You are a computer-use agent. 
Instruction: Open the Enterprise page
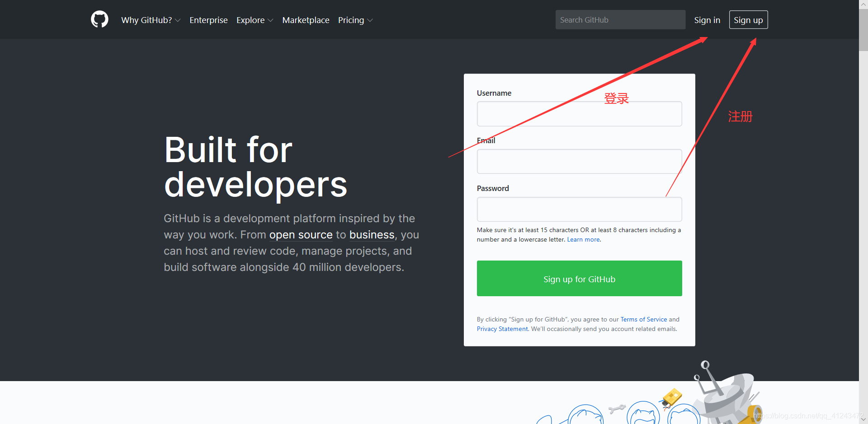208,20
